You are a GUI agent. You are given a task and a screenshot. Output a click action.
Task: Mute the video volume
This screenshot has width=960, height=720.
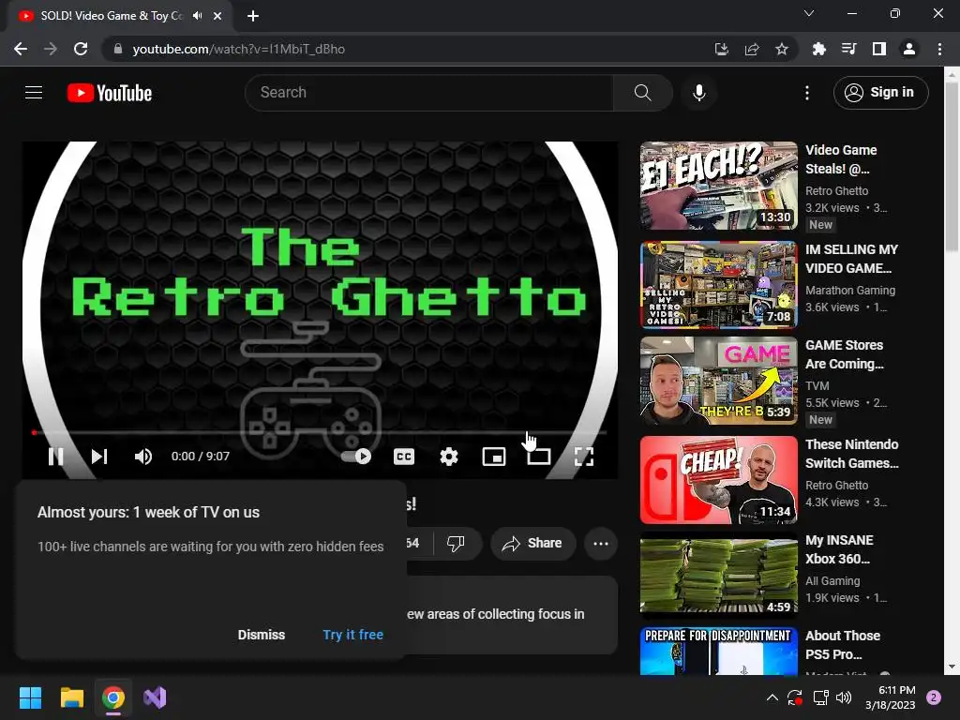pos(143,457)
